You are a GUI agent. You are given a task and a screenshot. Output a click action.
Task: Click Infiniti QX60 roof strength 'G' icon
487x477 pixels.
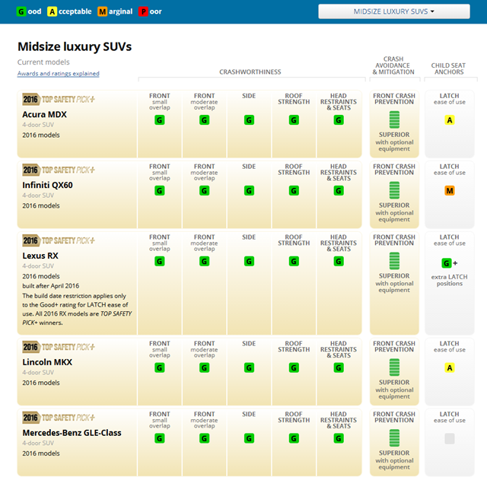294,191
